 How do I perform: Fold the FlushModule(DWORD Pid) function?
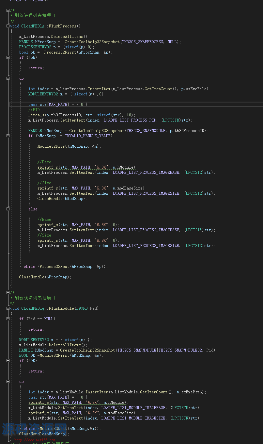click(x=8, y=308)
